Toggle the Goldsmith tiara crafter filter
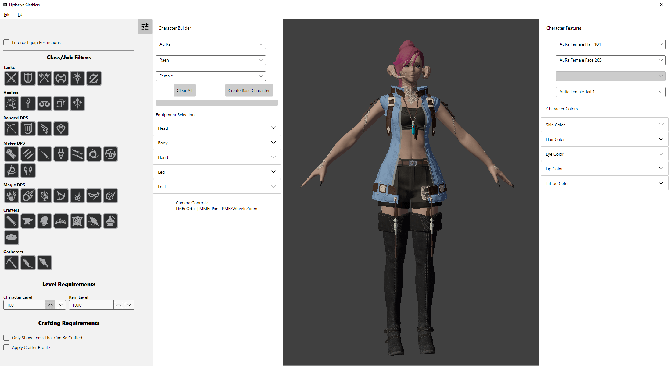 tap(61, 221)
